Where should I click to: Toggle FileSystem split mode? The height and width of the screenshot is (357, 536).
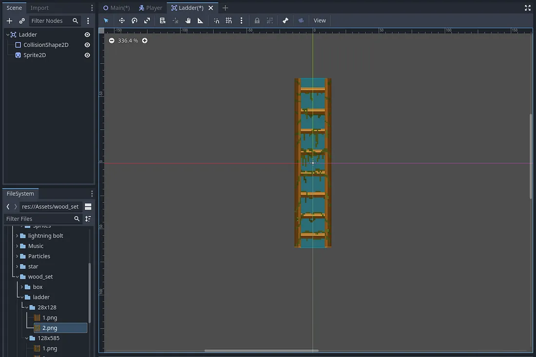(x=88, y=206)
